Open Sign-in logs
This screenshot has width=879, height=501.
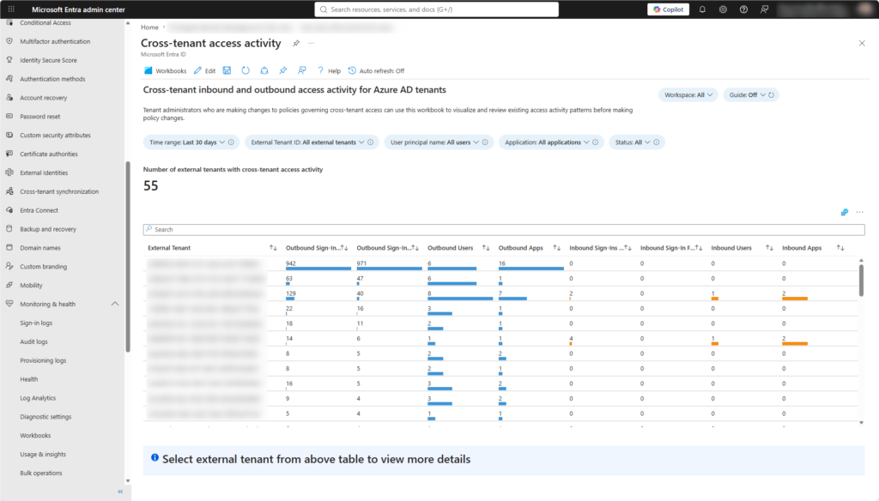click(x=36, y=323)
